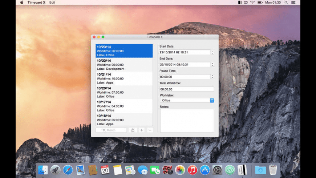Open Notification Center icon
The width and height of the screenshot is (316, 178).
pos(293,3)
